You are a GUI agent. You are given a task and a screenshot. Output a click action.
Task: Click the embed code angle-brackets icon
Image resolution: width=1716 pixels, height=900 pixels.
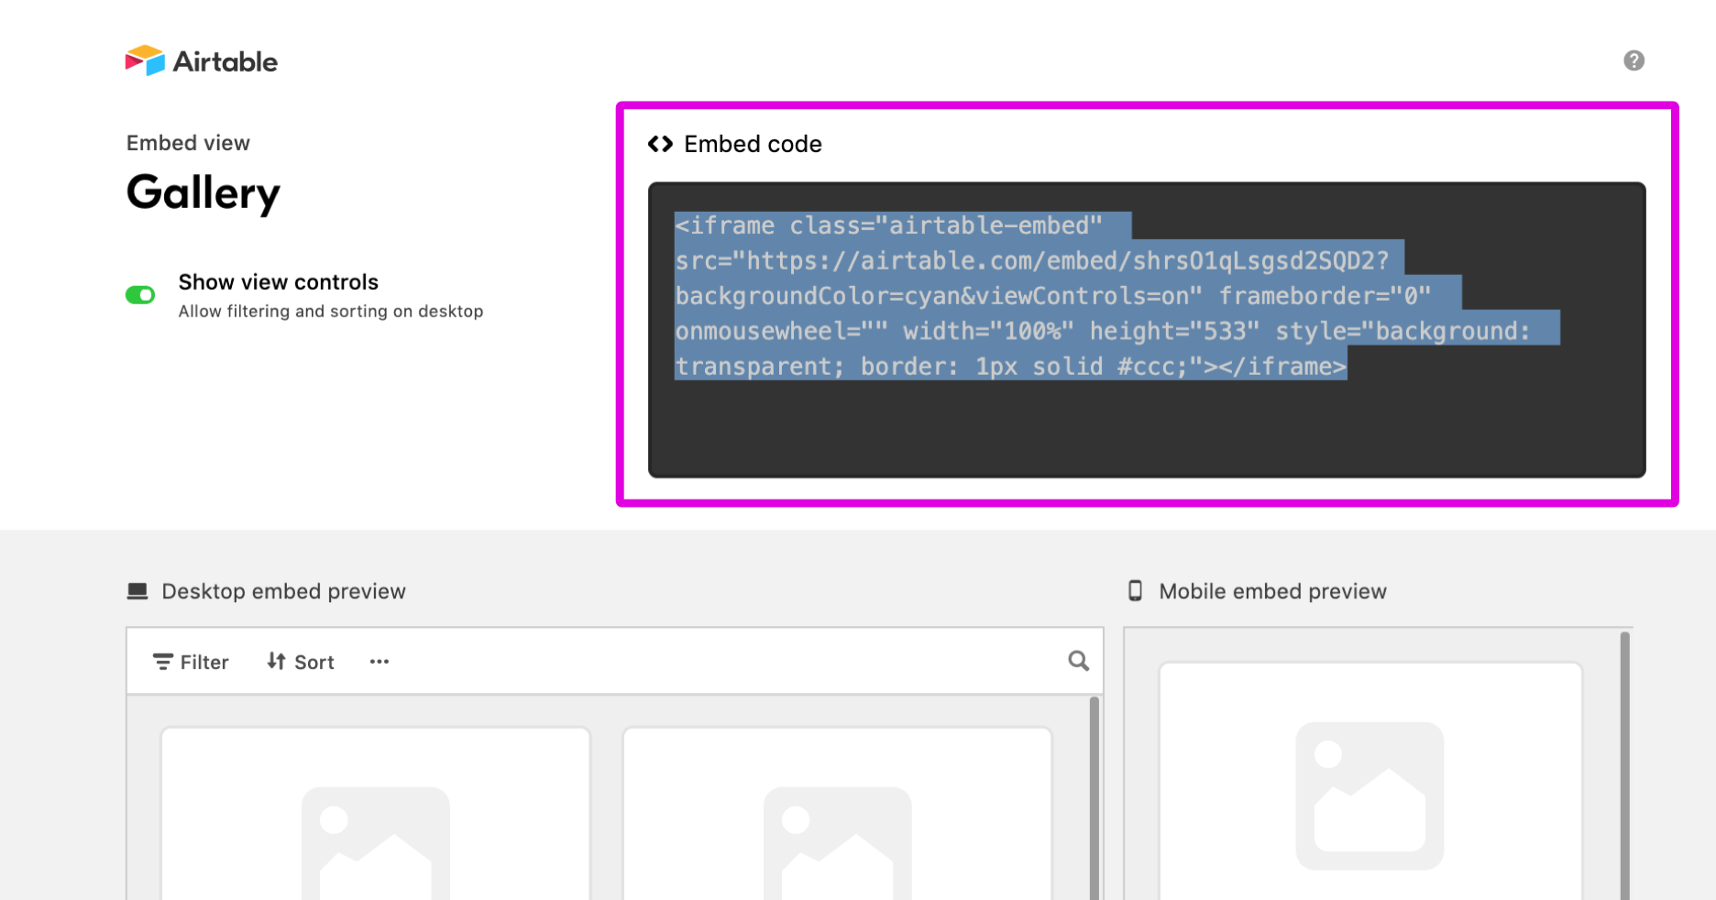659,143
